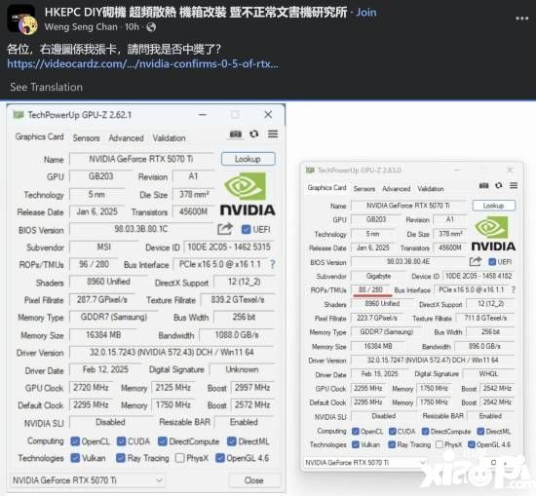Click the screenshot camera icon in left GPU-Z window

click(236, 134)
